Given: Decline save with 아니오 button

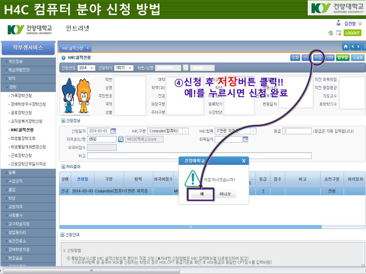Looking at the screenshot, I should pyautogui.click(x=225, y=194).
